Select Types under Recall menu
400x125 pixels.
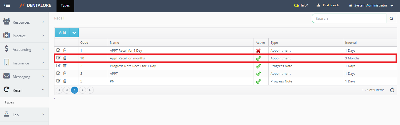click(x=9, y=102)
